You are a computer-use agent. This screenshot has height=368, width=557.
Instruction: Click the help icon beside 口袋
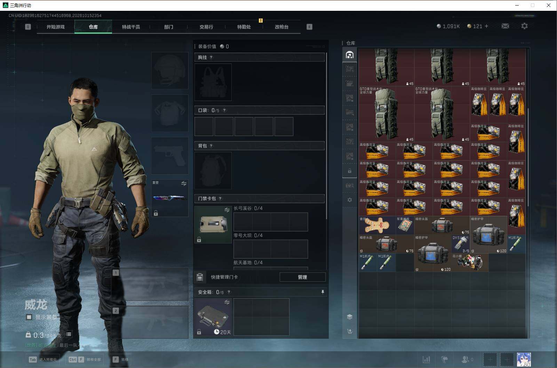pos(224,110)
